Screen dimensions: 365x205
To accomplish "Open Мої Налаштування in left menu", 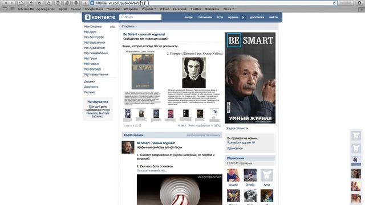I will [x=96, y=75].
